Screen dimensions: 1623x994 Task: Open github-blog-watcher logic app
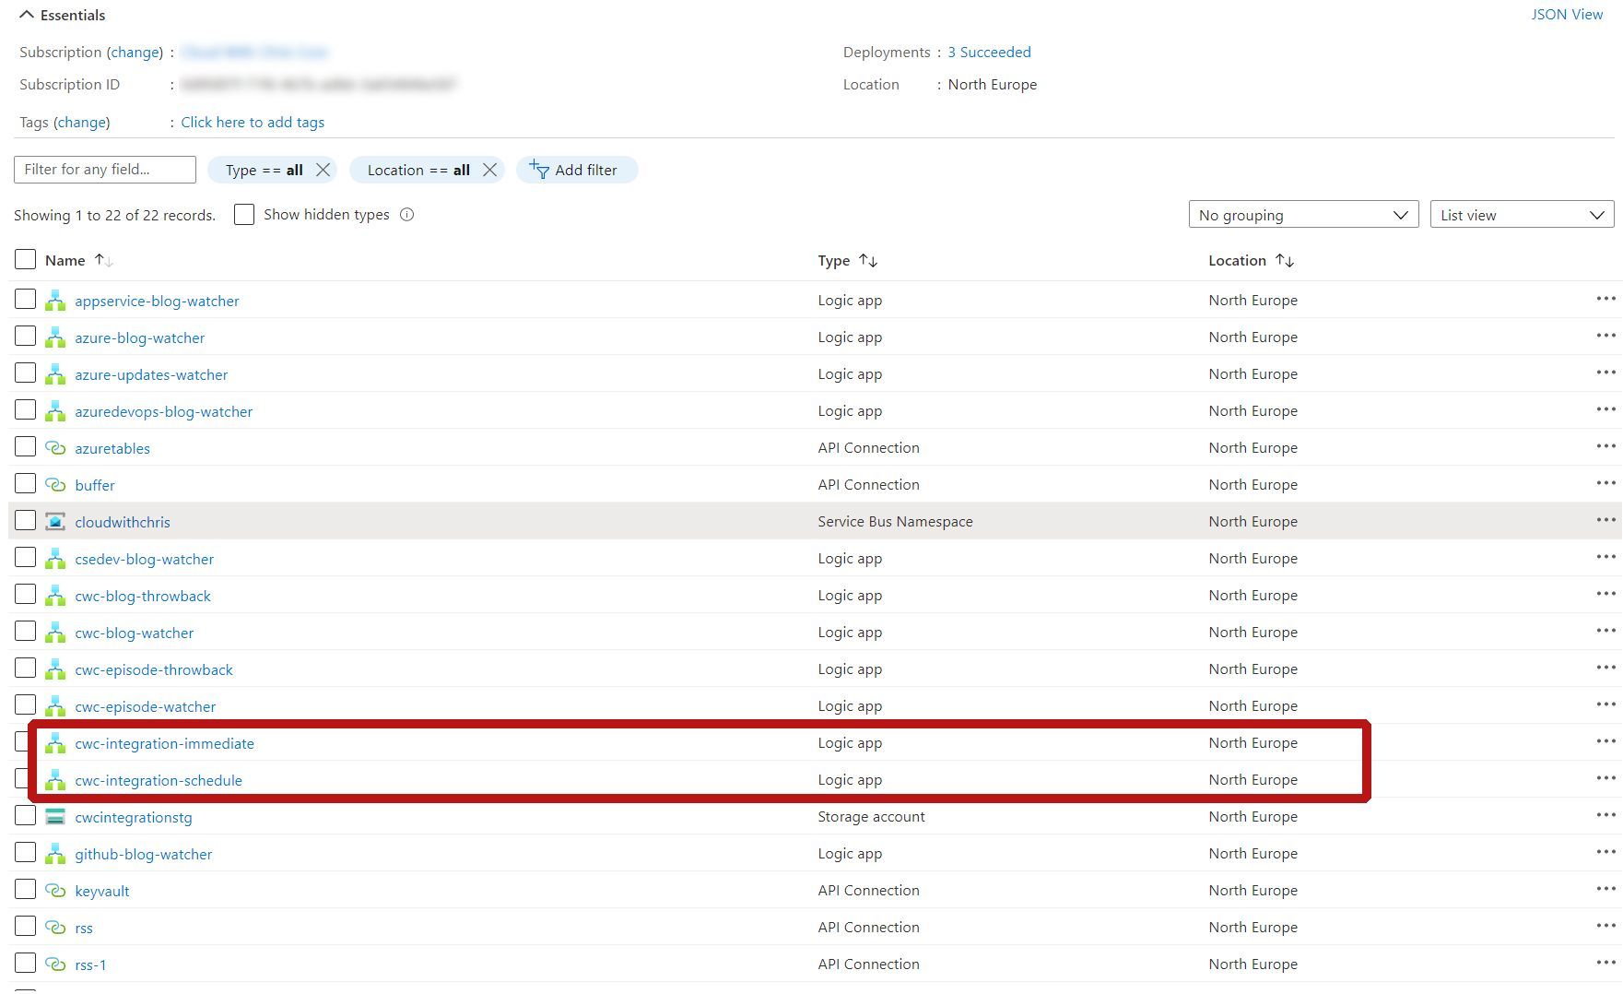click(144, 854)
